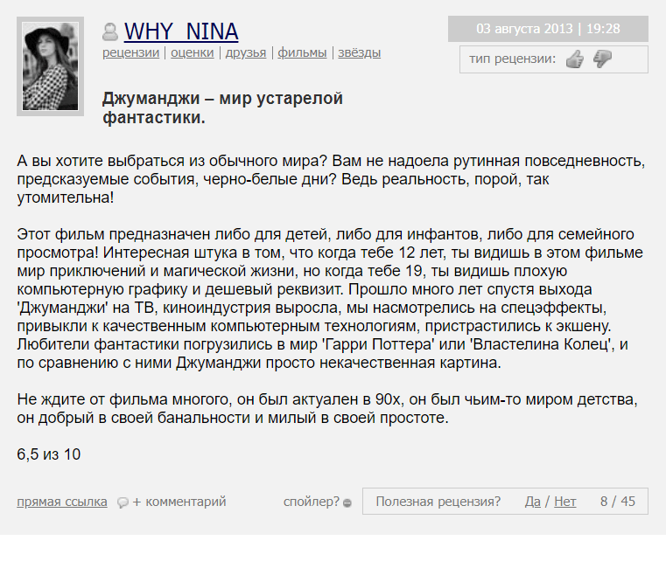Click the speech bubble comment icon
The image size is (666, 582).
[x=123, y=502]
